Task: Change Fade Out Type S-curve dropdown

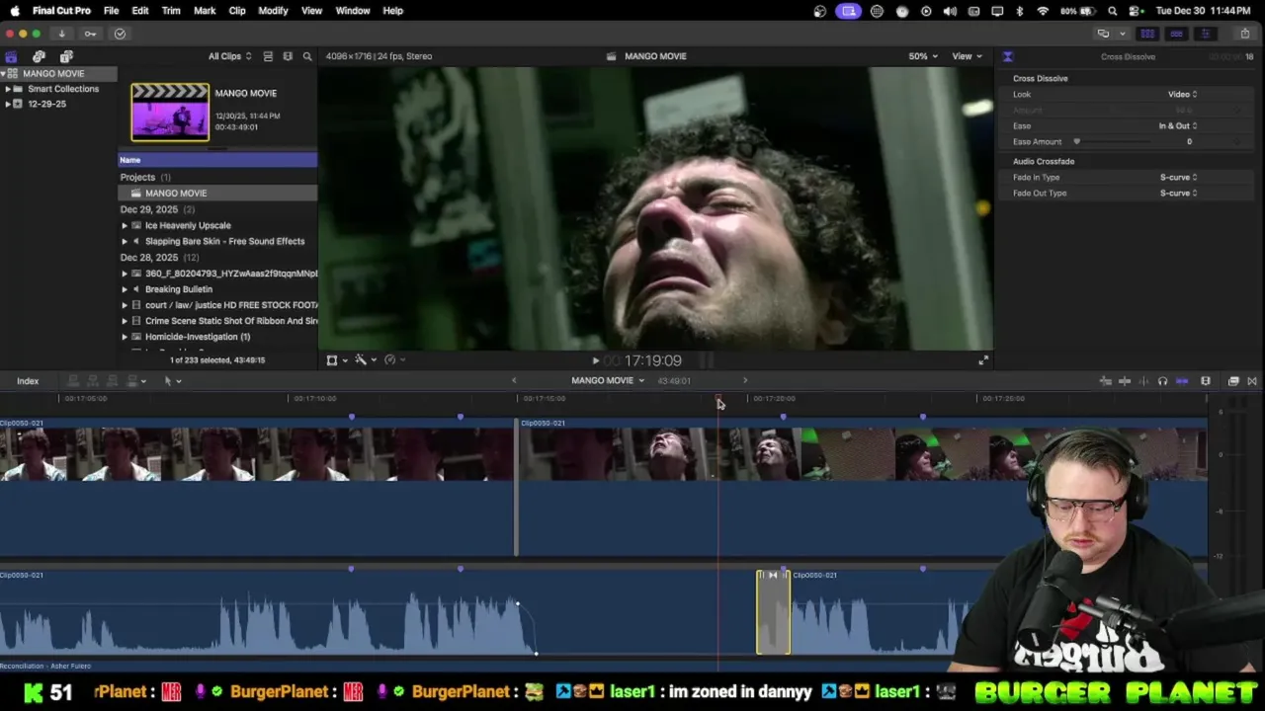Action: [x=1178, y=193]
